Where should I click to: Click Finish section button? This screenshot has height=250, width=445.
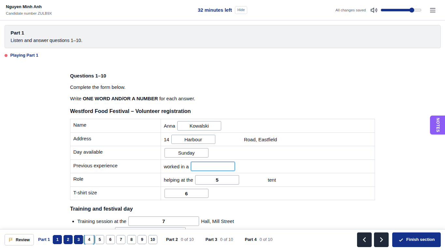click(x=416, y=240)
